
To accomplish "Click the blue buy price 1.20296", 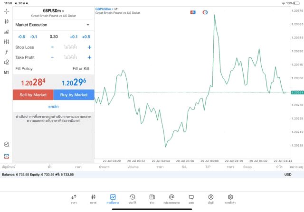I will [x=74, y=82].
